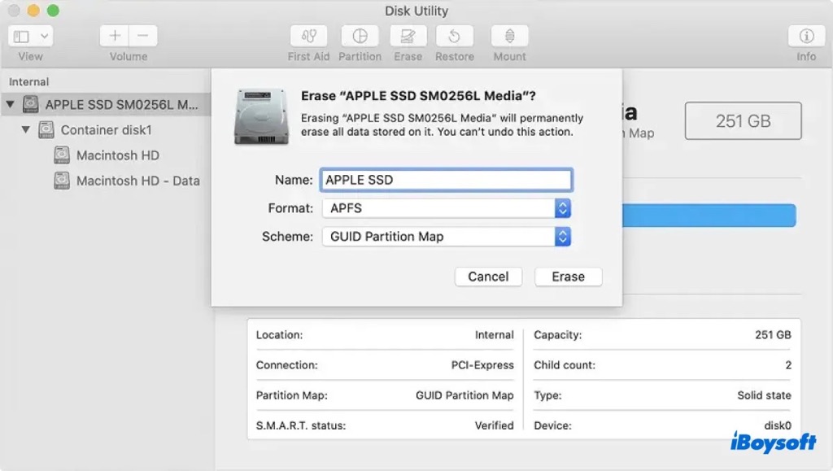833x471 pixels.
Task: Remove a volume with the minus icon
Action: click(142, 35)
